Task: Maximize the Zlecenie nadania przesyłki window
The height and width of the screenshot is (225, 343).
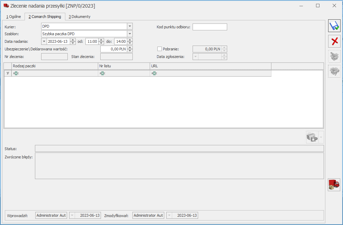Action: tap(318, 6)
